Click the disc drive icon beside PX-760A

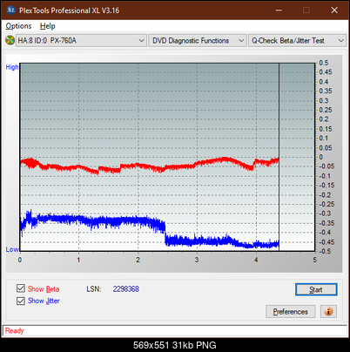pyautogui.click(x=10, y=40)
